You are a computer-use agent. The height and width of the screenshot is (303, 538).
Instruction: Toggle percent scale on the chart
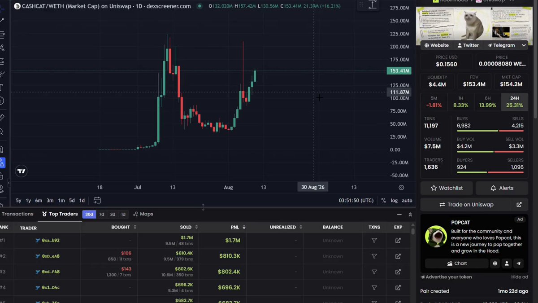click(x=383, y=200)
